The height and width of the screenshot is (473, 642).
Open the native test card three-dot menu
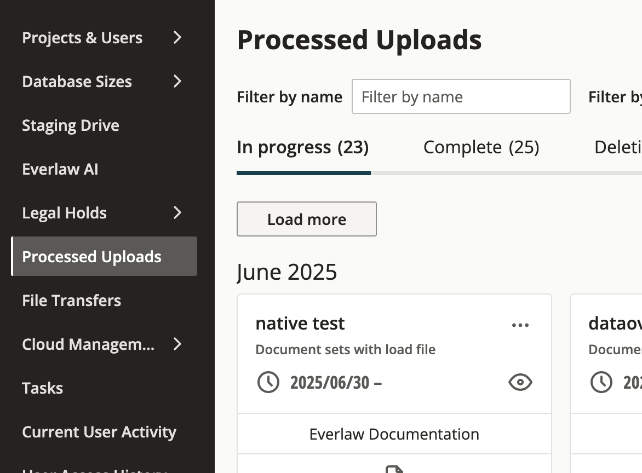[x=520, y=325]
